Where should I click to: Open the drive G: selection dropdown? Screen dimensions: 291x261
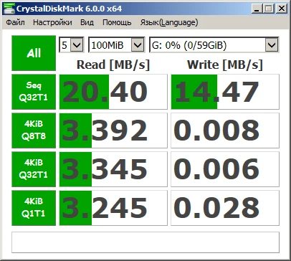[214, 44]
